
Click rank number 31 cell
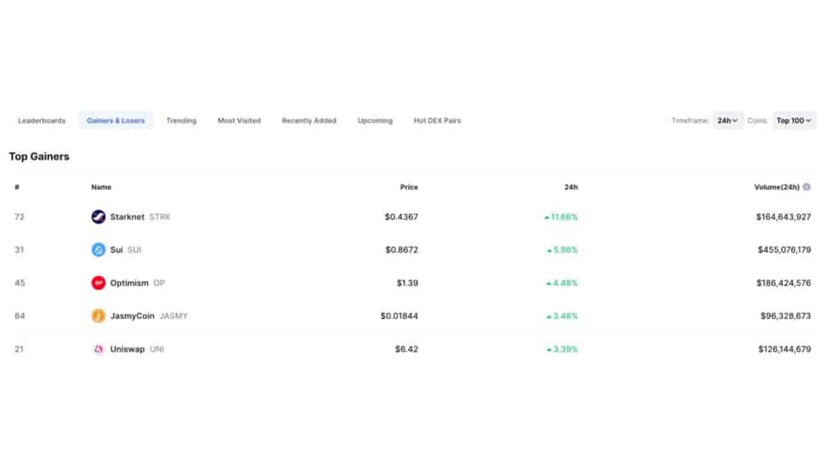pos(20,250)
